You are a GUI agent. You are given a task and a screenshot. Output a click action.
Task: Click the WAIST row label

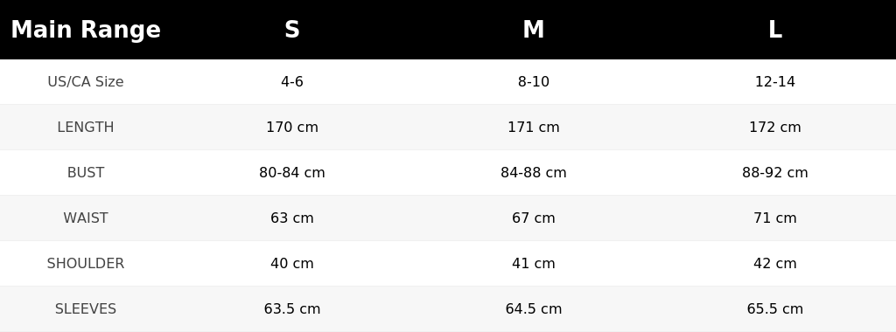pyautogui.click(x=86, y=218)
